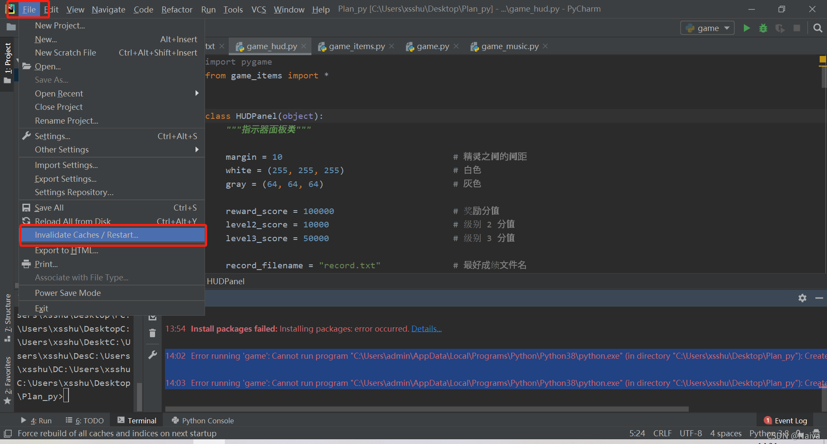Choose Rename Project... menu item
Viewport: 827px width, 444px height.
click(x=112, y=121)
